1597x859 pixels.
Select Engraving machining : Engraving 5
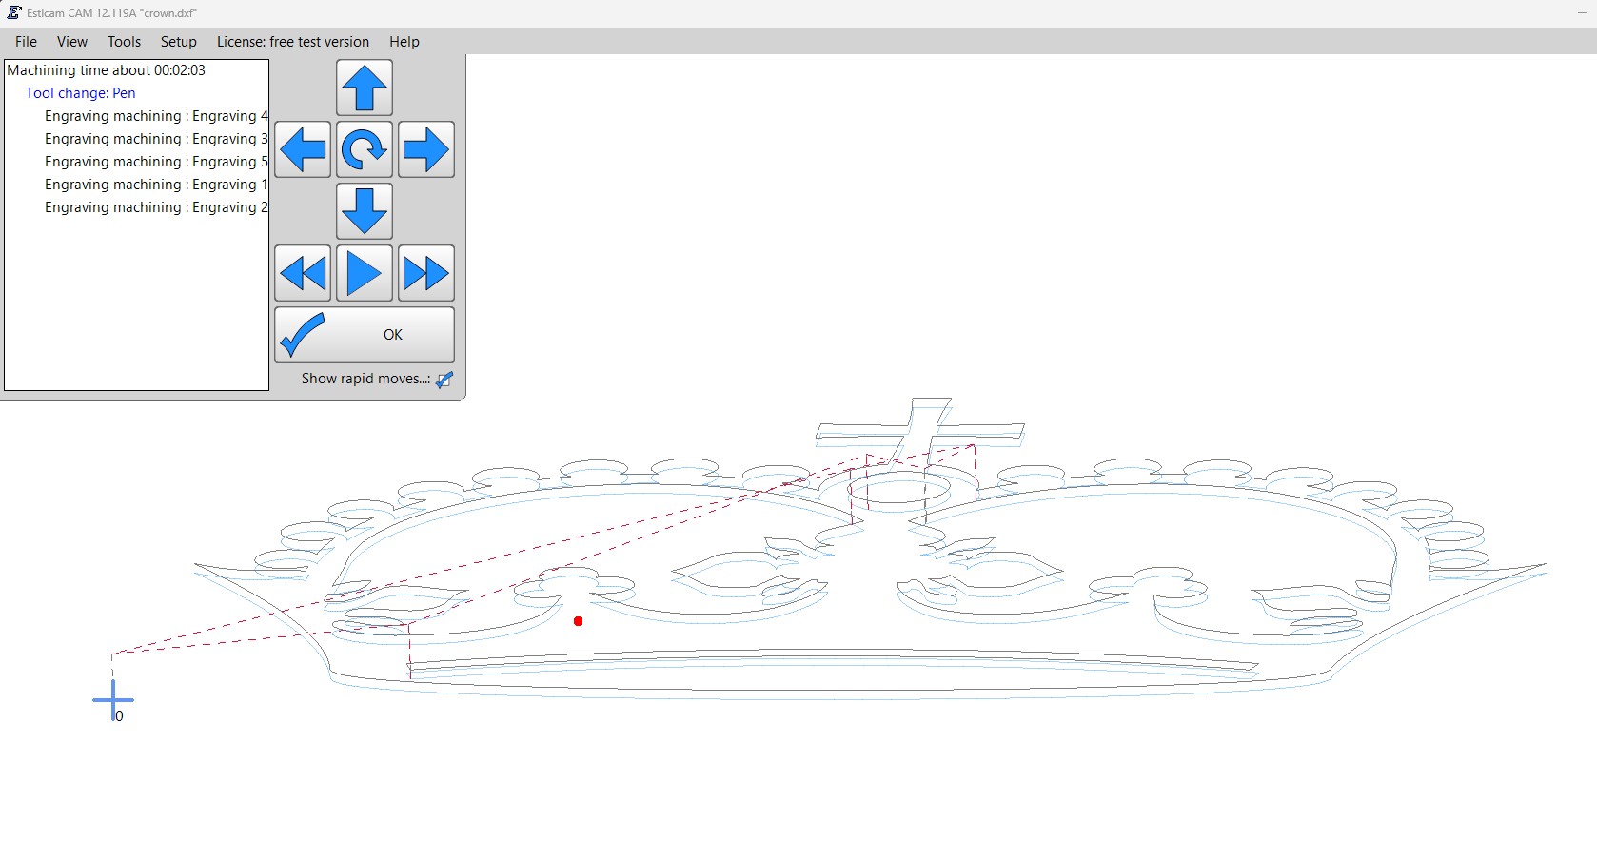[x=156, y=162]
